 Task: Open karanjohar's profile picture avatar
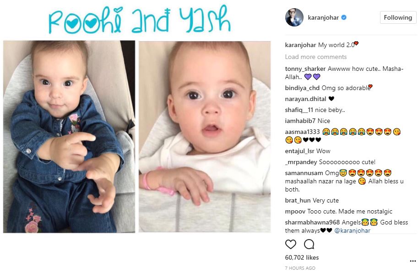[294, 17]
